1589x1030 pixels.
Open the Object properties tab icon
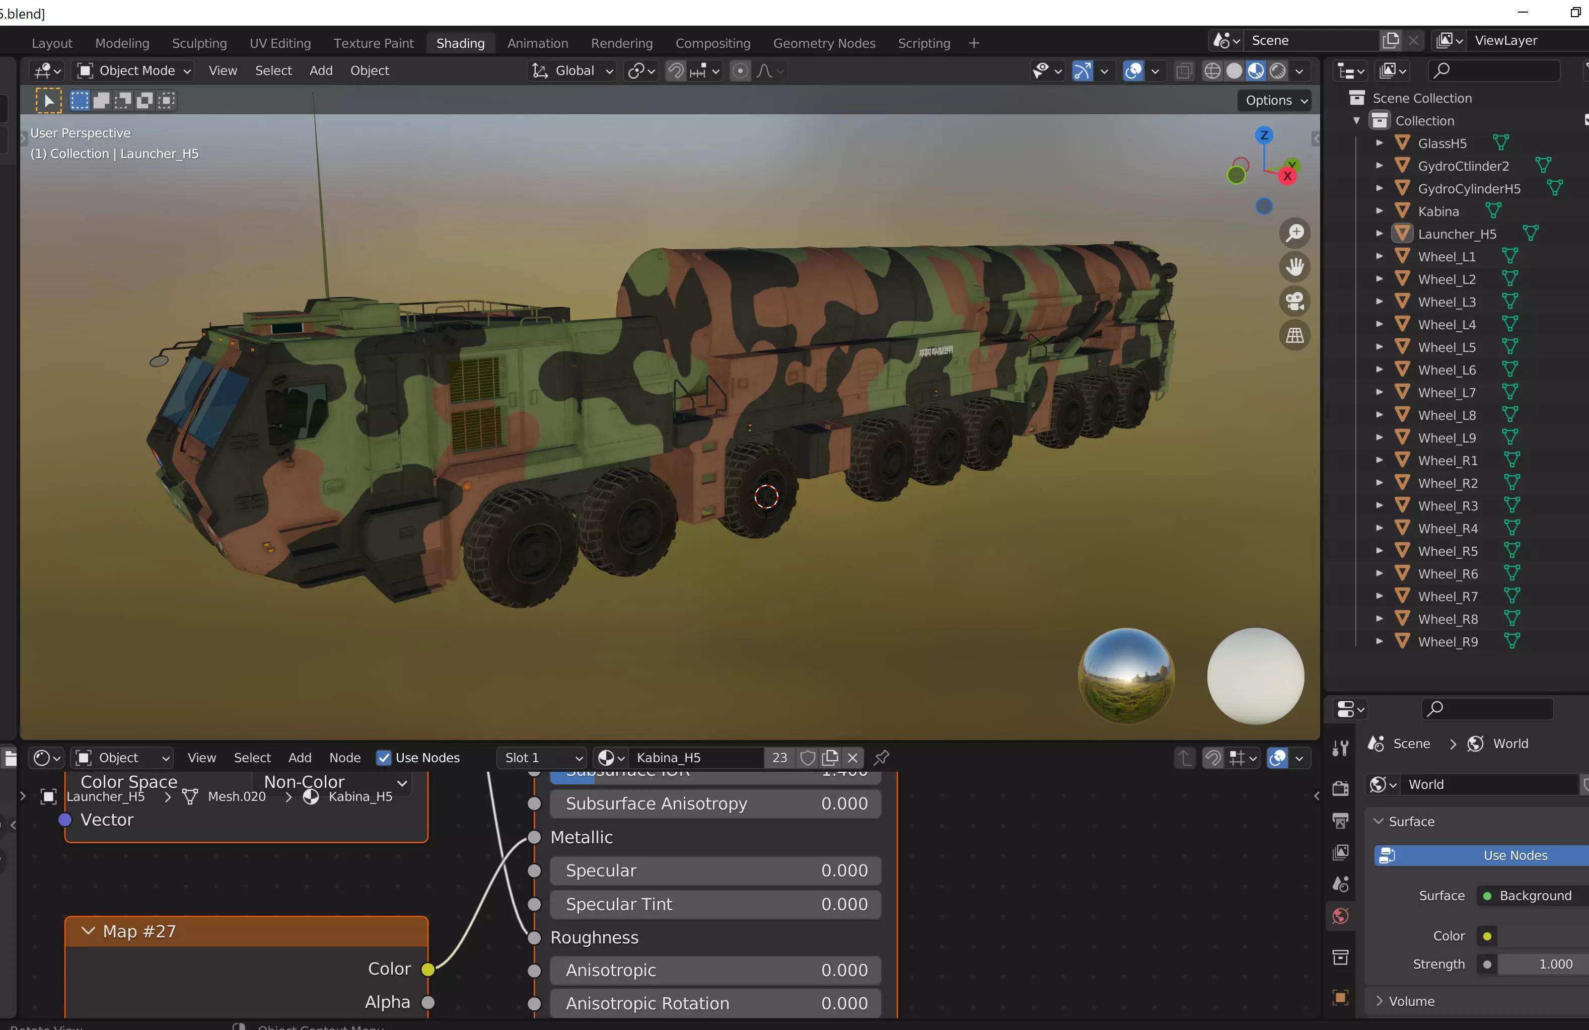[x=1340, y=997]
